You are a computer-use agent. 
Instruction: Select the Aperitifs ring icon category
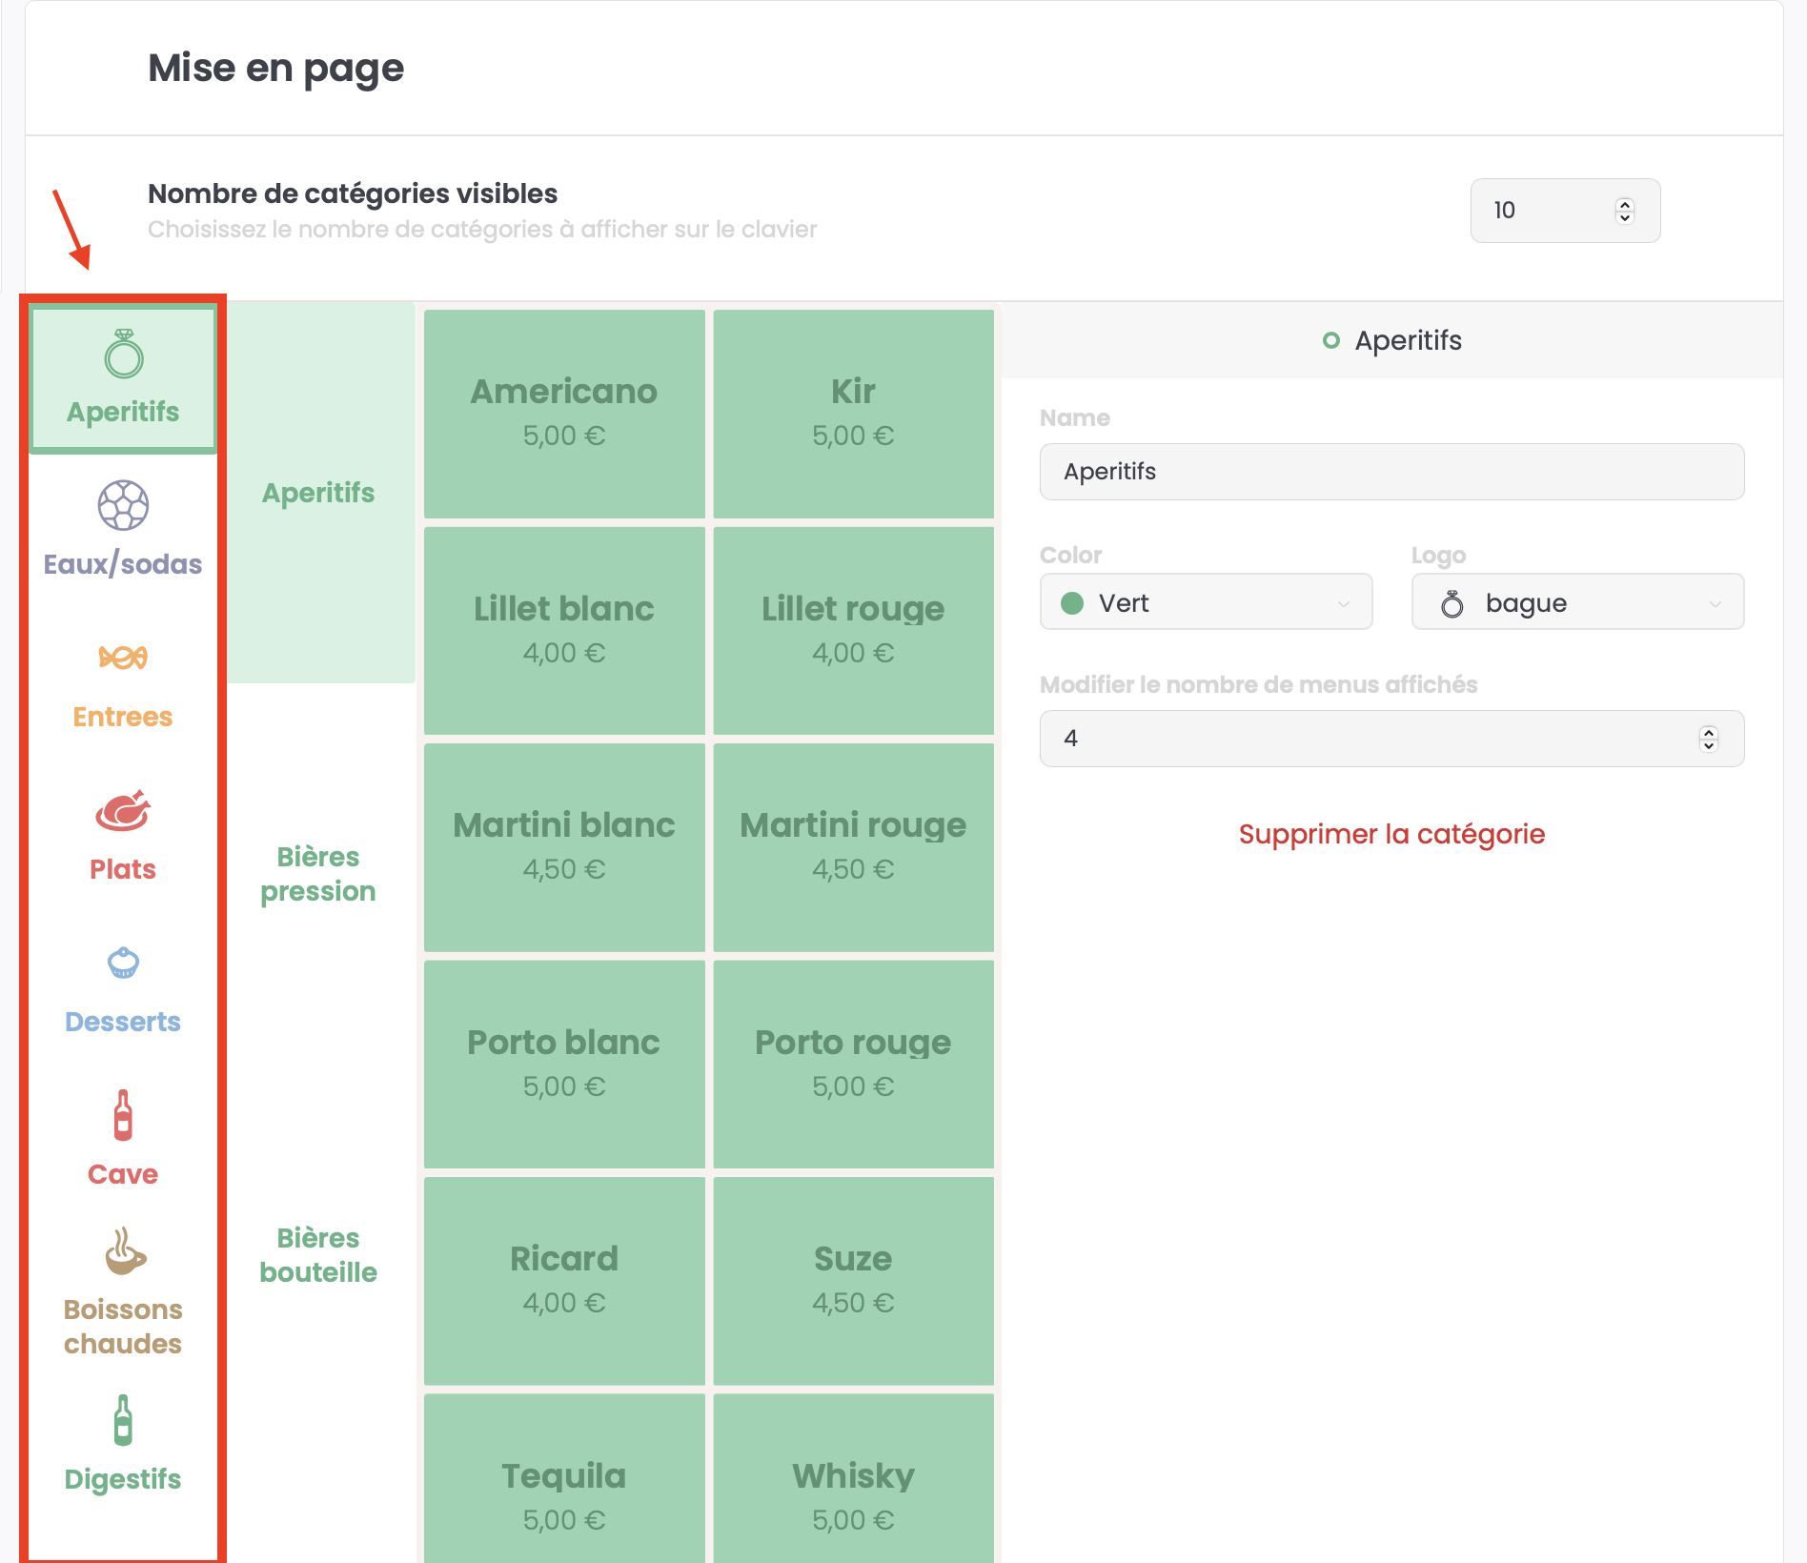click(x=123, y=356)
